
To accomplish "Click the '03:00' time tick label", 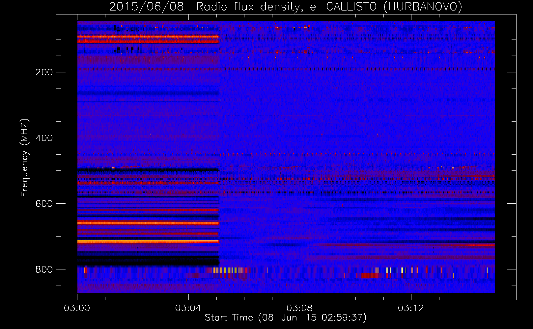I will [x=77, y=308].
